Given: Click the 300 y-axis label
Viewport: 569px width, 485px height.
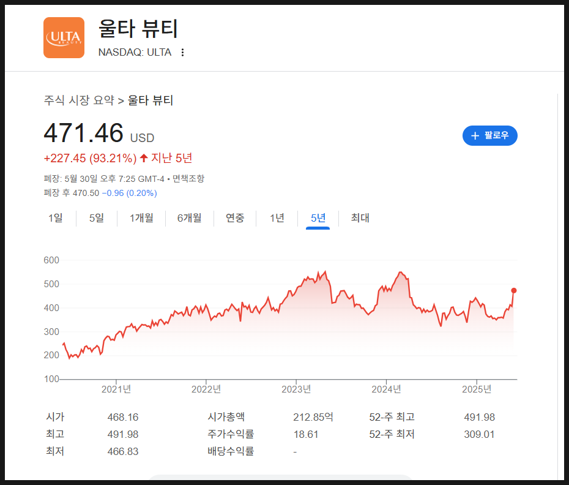Looking at the screenshot, I should point(51,332).
